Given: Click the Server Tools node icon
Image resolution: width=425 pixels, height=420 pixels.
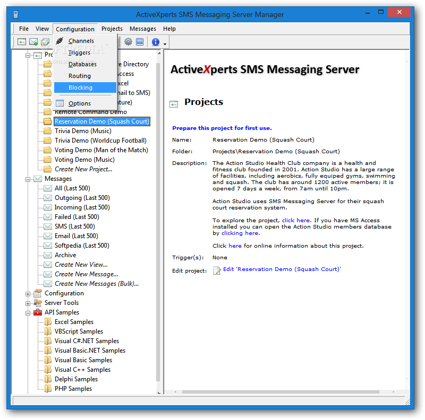Looking at the screenshot, I should 38,303.
